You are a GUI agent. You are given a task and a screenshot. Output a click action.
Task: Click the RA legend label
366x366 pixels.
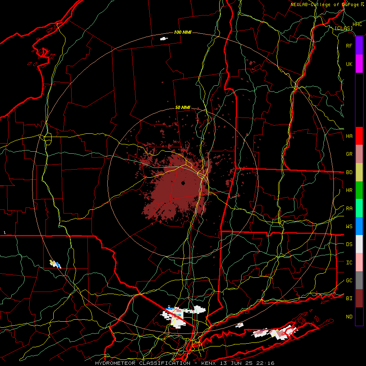tap(349, 209)
